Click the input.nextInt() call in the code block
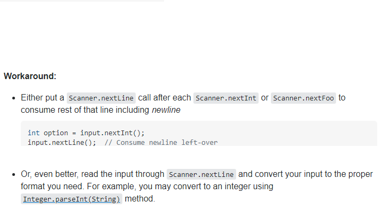This screenshot has height=209, width=382. pos(112,133)
